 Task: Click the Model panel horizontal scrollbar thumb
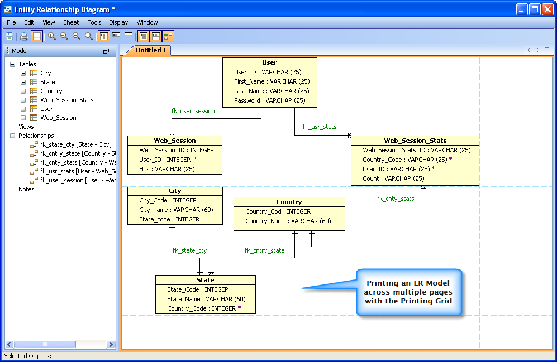coord(45,344)
